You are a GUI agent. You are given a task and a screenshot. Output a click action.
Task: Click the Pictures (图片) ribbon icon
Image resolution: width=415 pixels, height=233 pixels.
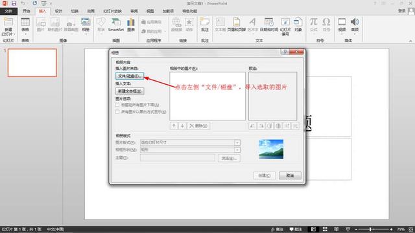[40, 25]
